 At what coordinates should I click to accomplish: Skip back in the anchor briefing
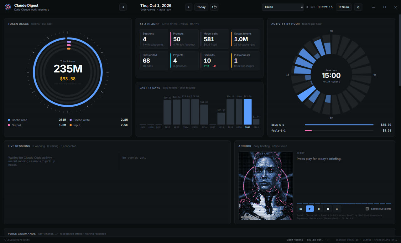[300, 209]
